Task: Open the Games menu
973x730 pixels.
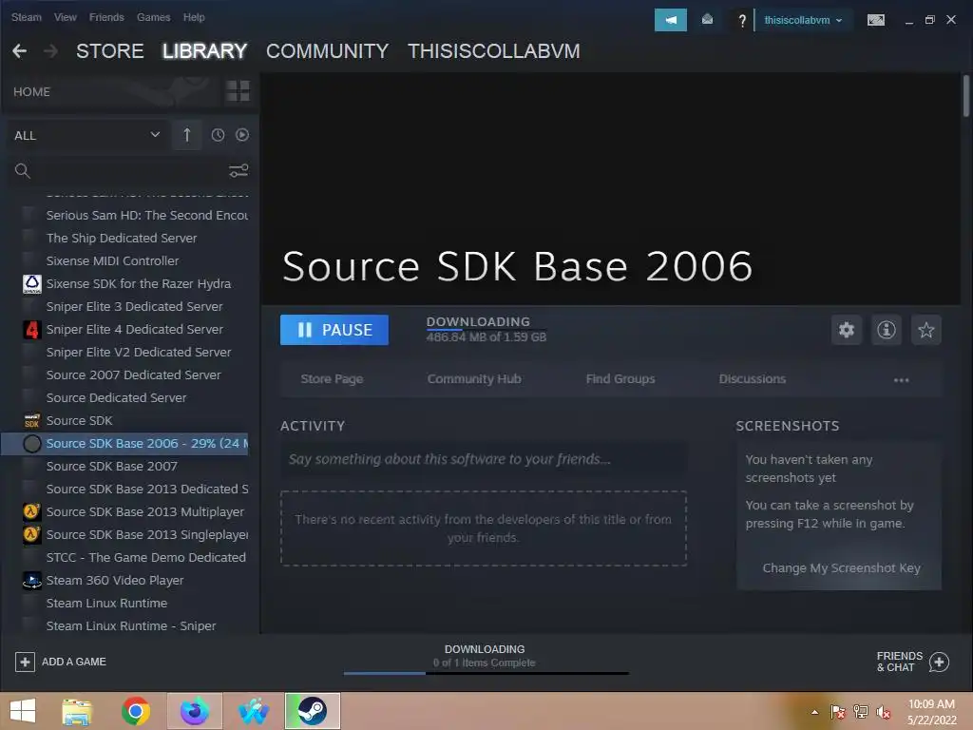Action: [153, 17]
